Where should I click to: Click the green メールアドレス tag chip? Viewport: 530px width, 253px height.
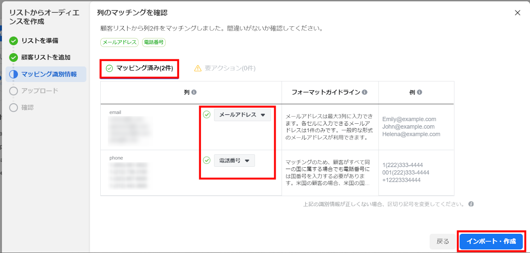coord(119,42)
